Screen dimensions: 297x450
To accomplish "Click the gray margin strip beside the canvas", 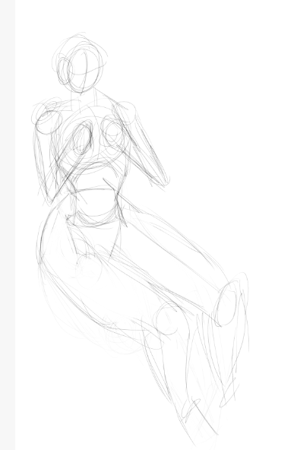I will (8, 225).
